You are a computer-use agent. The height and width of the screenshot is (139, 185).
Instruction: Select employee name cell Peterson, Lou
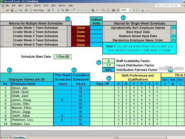tap(32, 120)
